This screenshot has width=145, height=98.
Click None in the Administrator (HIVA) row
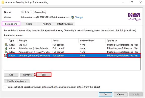(x=82, y=48)
